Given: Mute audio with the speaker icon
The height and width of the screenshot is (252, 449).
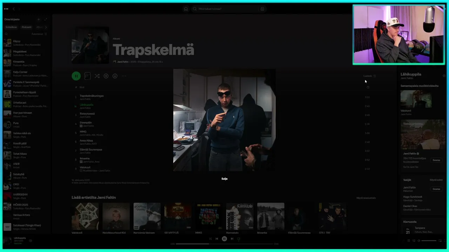Looking at the screenshot, I should (419, 241).
